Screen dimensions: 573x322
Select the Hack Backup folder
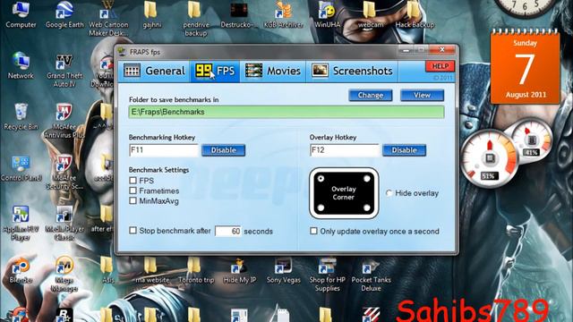(x=415, y=14)
